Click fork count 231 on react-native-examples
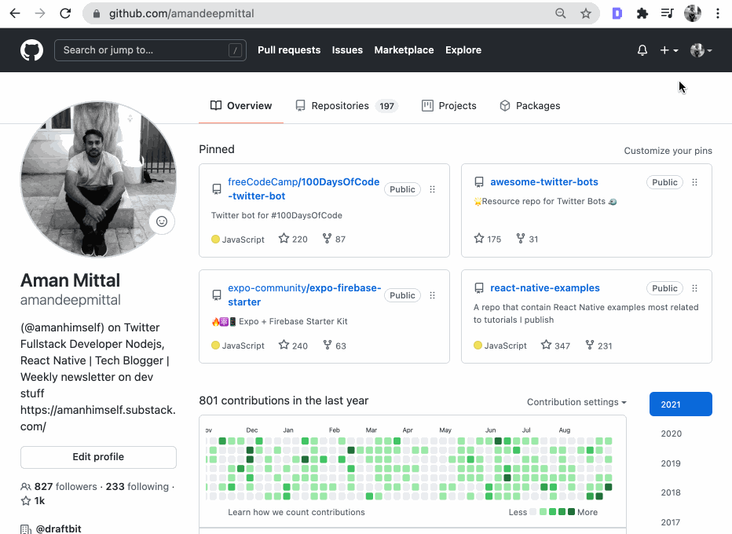Viewport: 732px width, 534px height. tap(598, 346)
